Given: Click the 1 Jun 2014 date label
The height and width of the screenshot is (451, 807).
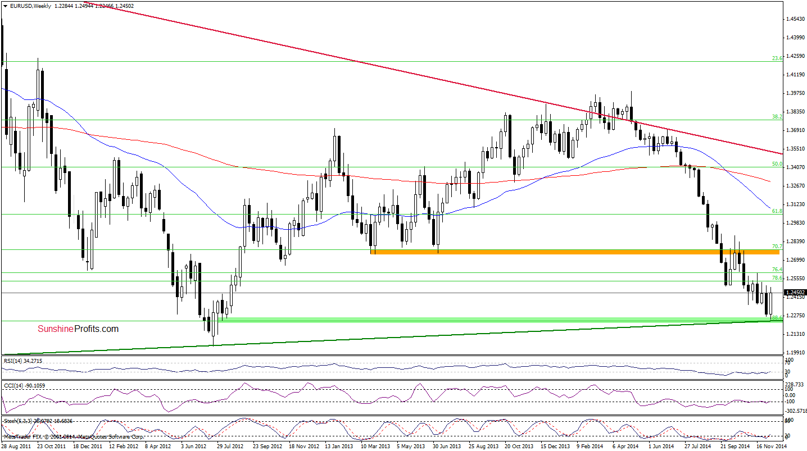Looking at the screenshot, I should click(663, 447).
